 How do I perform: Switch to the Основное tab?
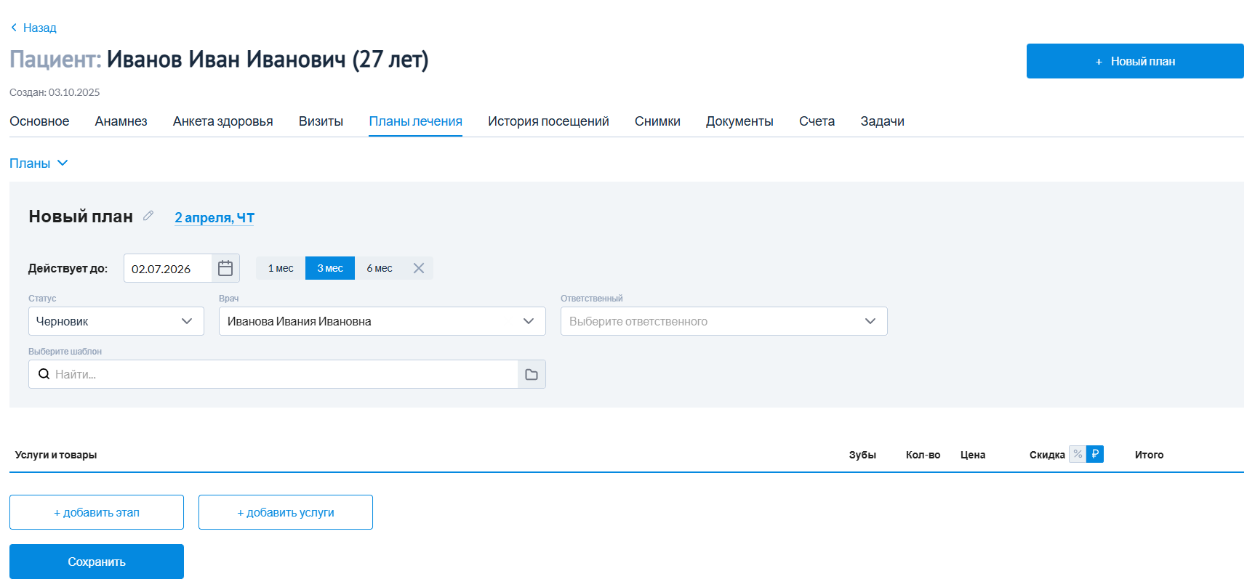click(39, 121)
